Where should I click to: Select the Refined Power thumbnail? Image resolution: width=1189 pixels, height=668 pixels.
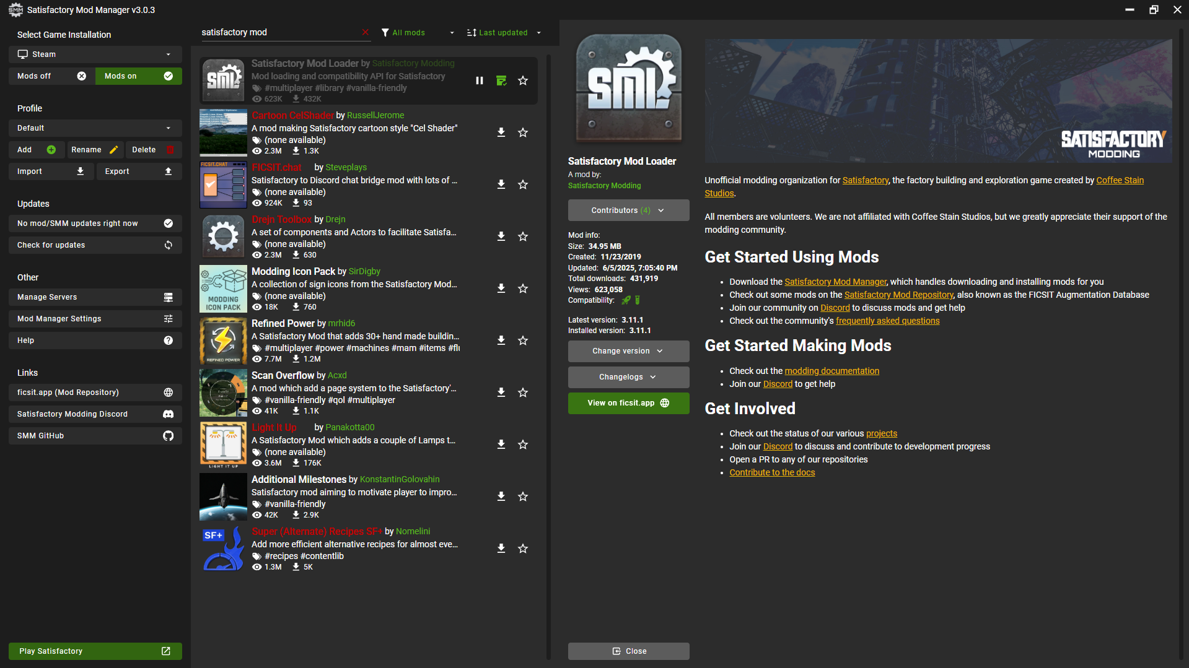(x=223, y=341)
